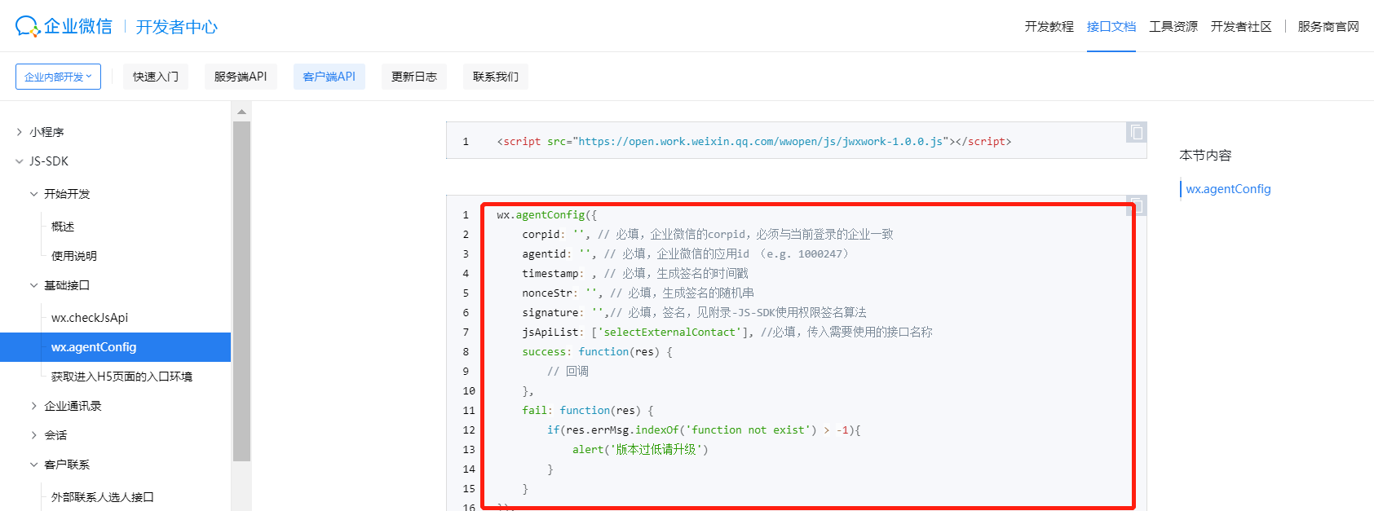Click the 本节内容 heading
Viewport: 1374px width, 511px height.
1205,155
